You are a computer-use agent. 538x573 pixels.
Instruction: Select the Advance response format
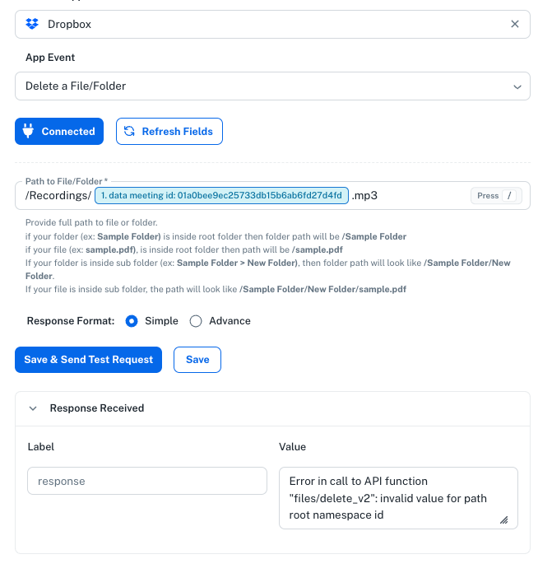[196, 321]
